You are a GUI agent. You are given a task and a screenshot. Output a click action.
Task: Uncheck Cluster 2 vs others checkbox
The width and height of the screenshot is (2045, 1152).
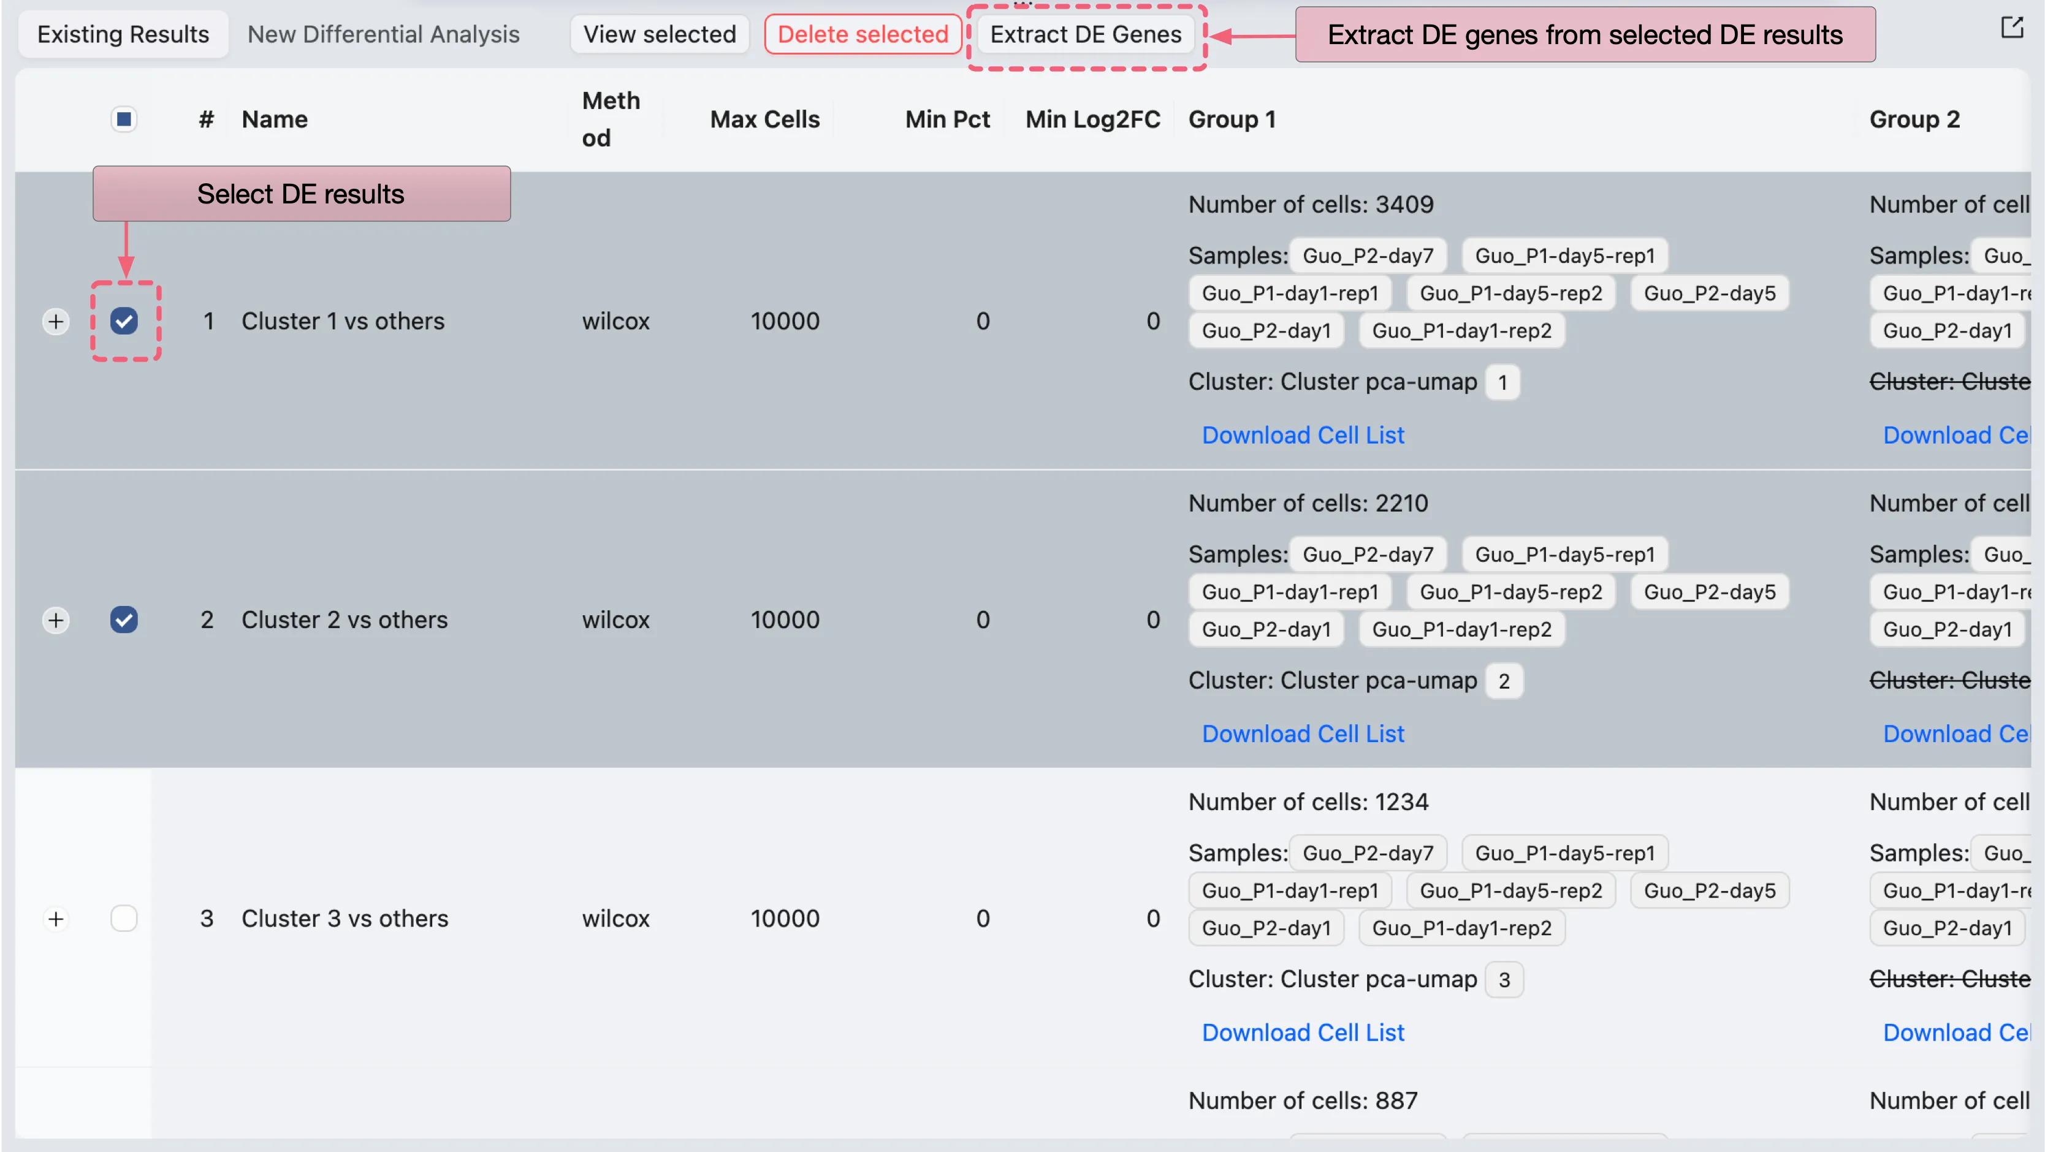coord(124,620)
